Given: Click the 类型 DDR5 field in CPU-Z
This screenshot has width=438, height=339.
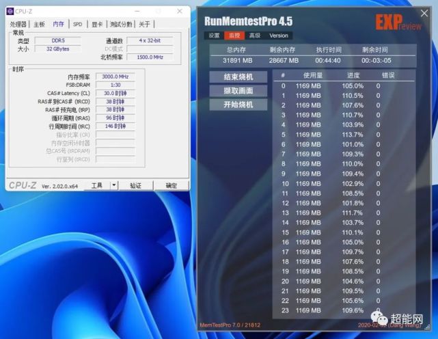Looking at the screenshot, I should pyautogui.click(x=58, y=40).
